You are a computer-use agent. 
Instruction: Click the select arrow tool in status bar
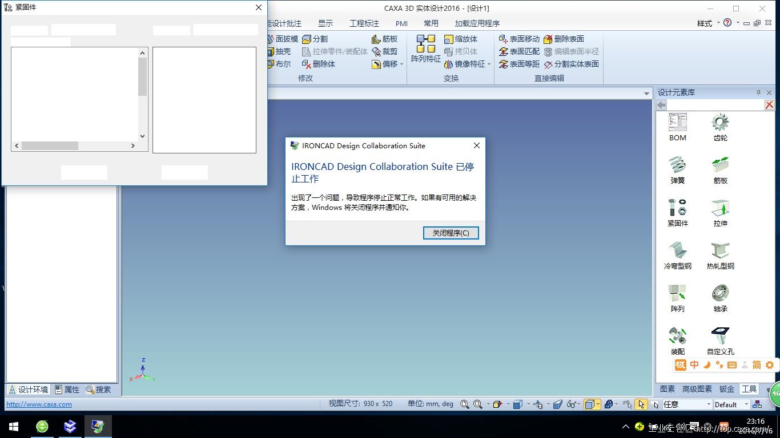tap(641, 404)
